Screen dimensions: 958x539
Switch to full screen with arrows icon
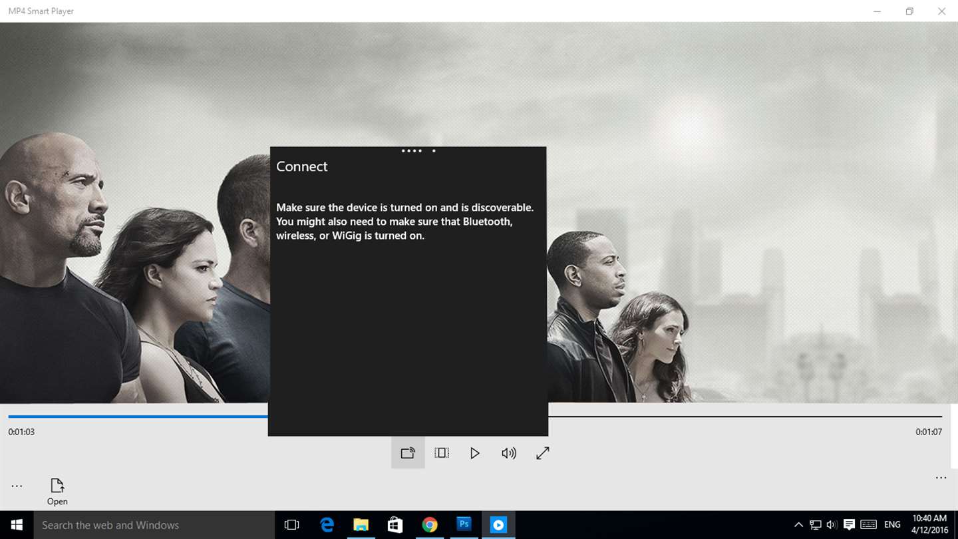(x=543, y=453)
